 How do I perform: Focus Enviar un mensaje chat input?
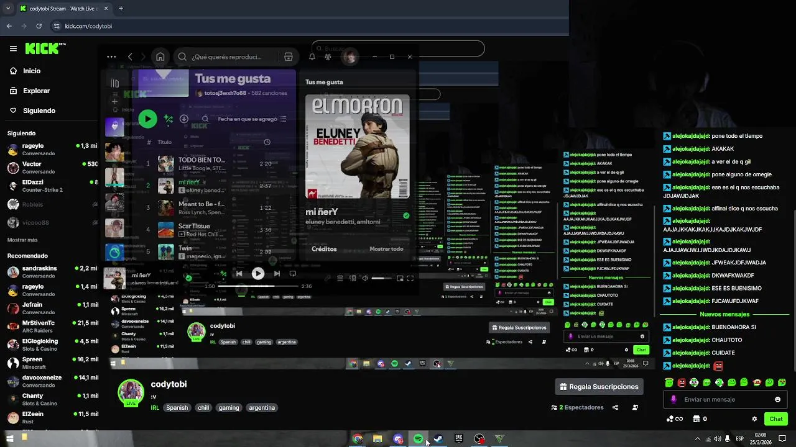(725, 399)
